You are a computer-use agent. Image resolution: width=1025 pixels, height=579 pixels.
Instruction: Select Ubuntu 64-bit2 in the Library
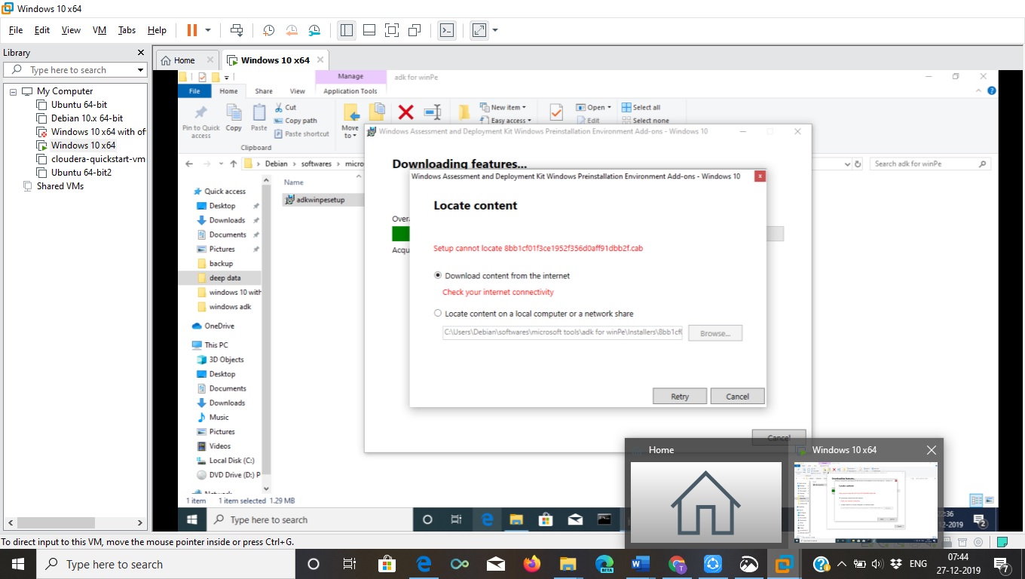pos(81,173)
